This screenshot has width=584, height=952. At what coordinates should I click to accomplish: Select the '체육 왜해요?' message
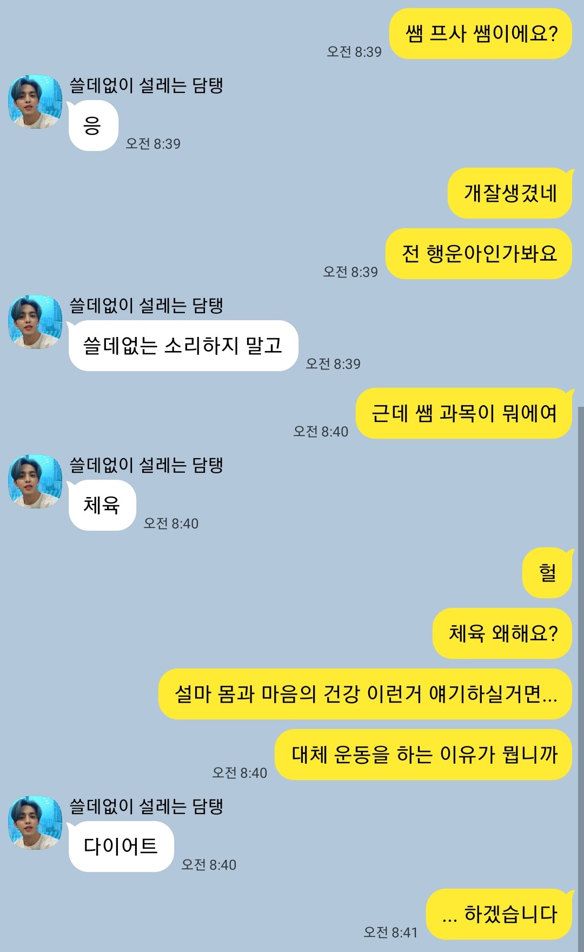click(502, 633)
